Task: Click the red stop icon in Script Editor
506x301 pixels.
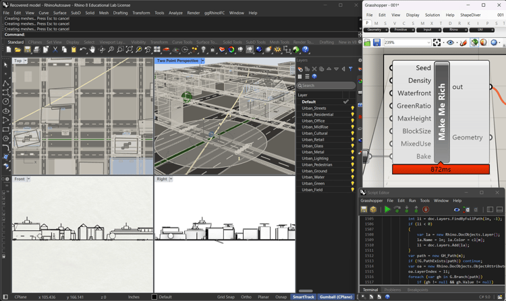Action: pos(426,209)
